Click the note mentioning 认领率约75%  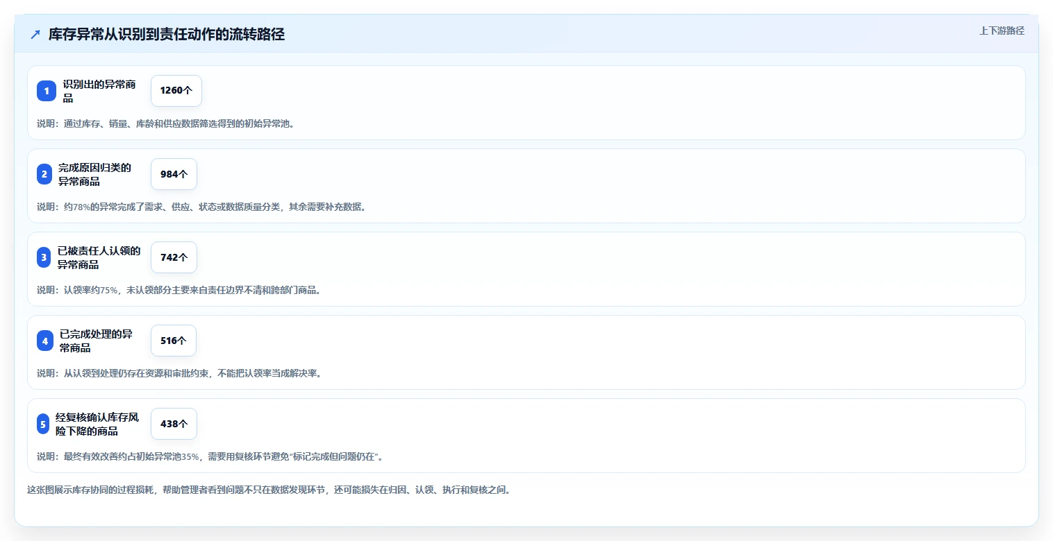pyautogui.click(x=179, y=290)
